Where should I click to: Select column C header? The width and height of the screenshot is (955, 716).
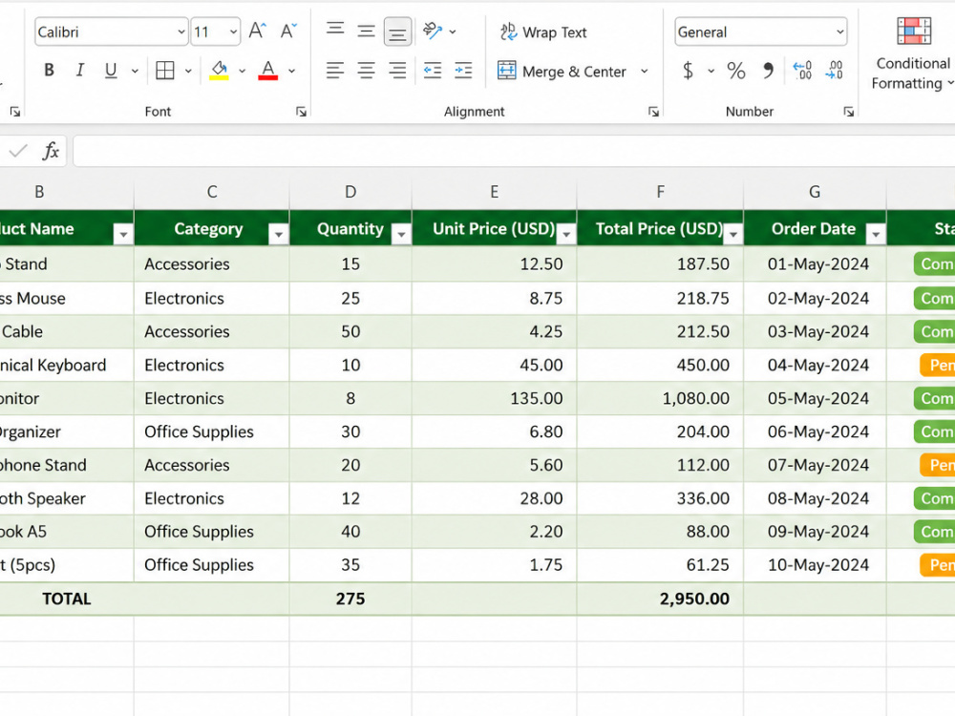tap(212, 192)
